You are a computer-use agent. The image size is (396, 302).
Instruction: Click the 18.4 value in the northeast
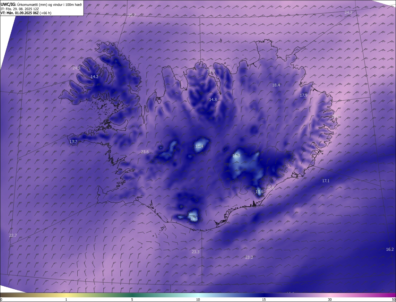[276, 85]
